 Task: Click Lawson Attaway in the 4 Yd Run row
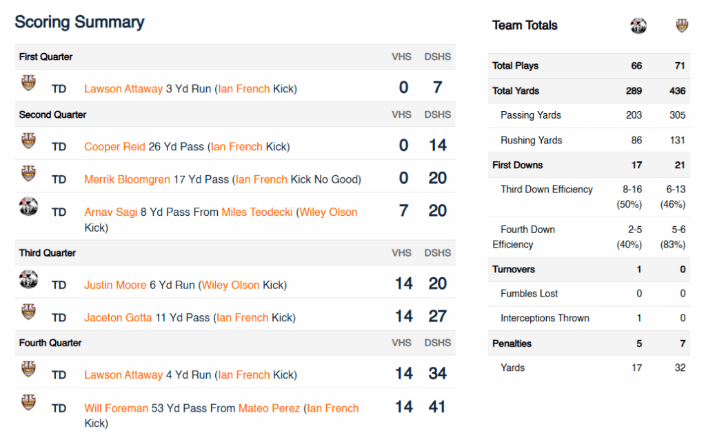[x=123, y=375]
